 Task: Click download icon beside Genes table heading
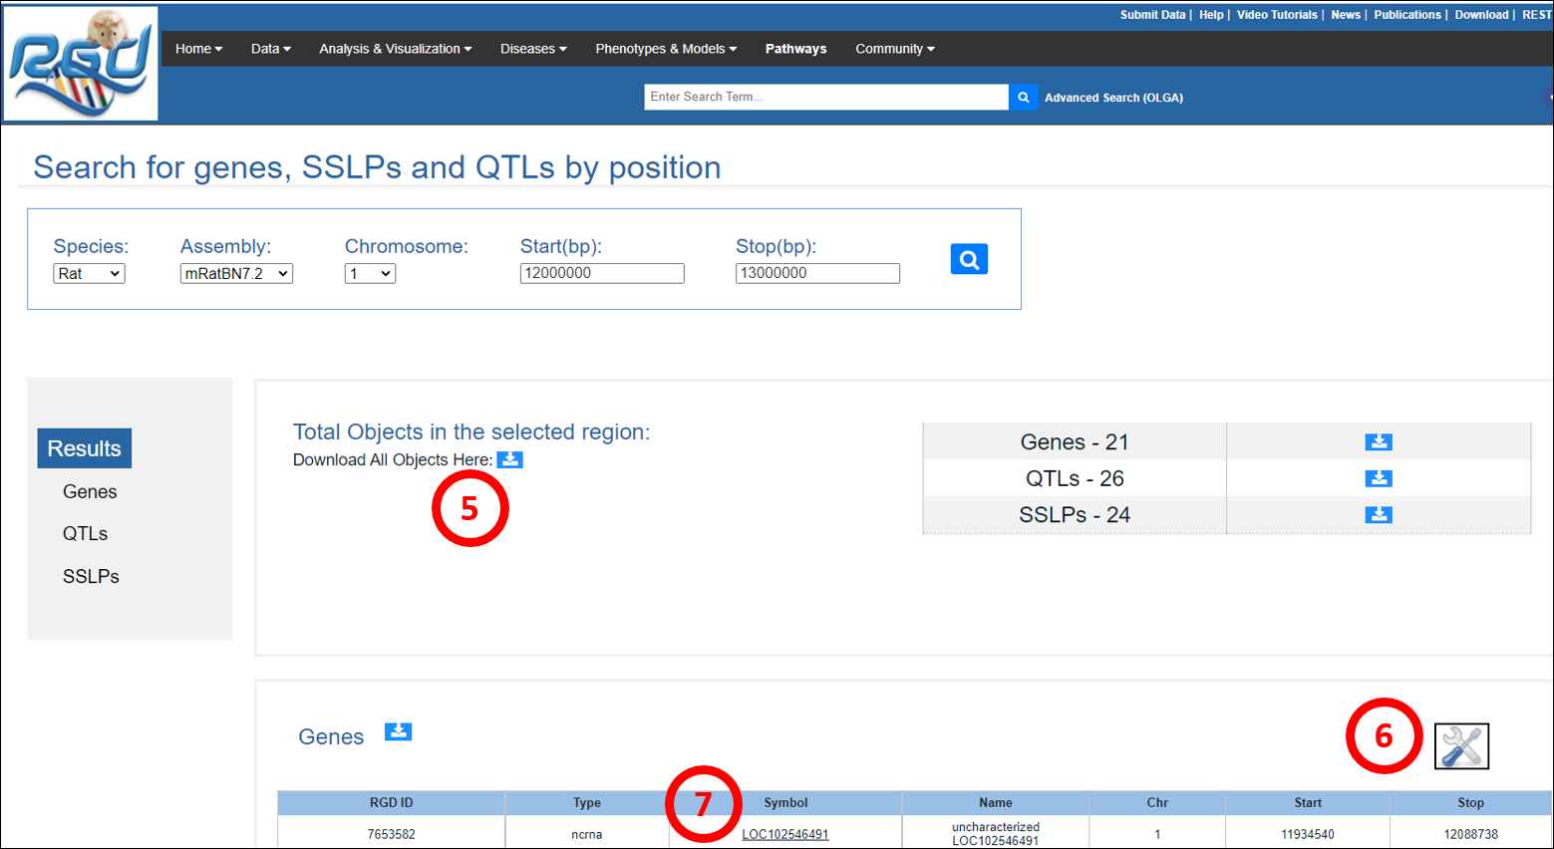[x=398, y=732]
